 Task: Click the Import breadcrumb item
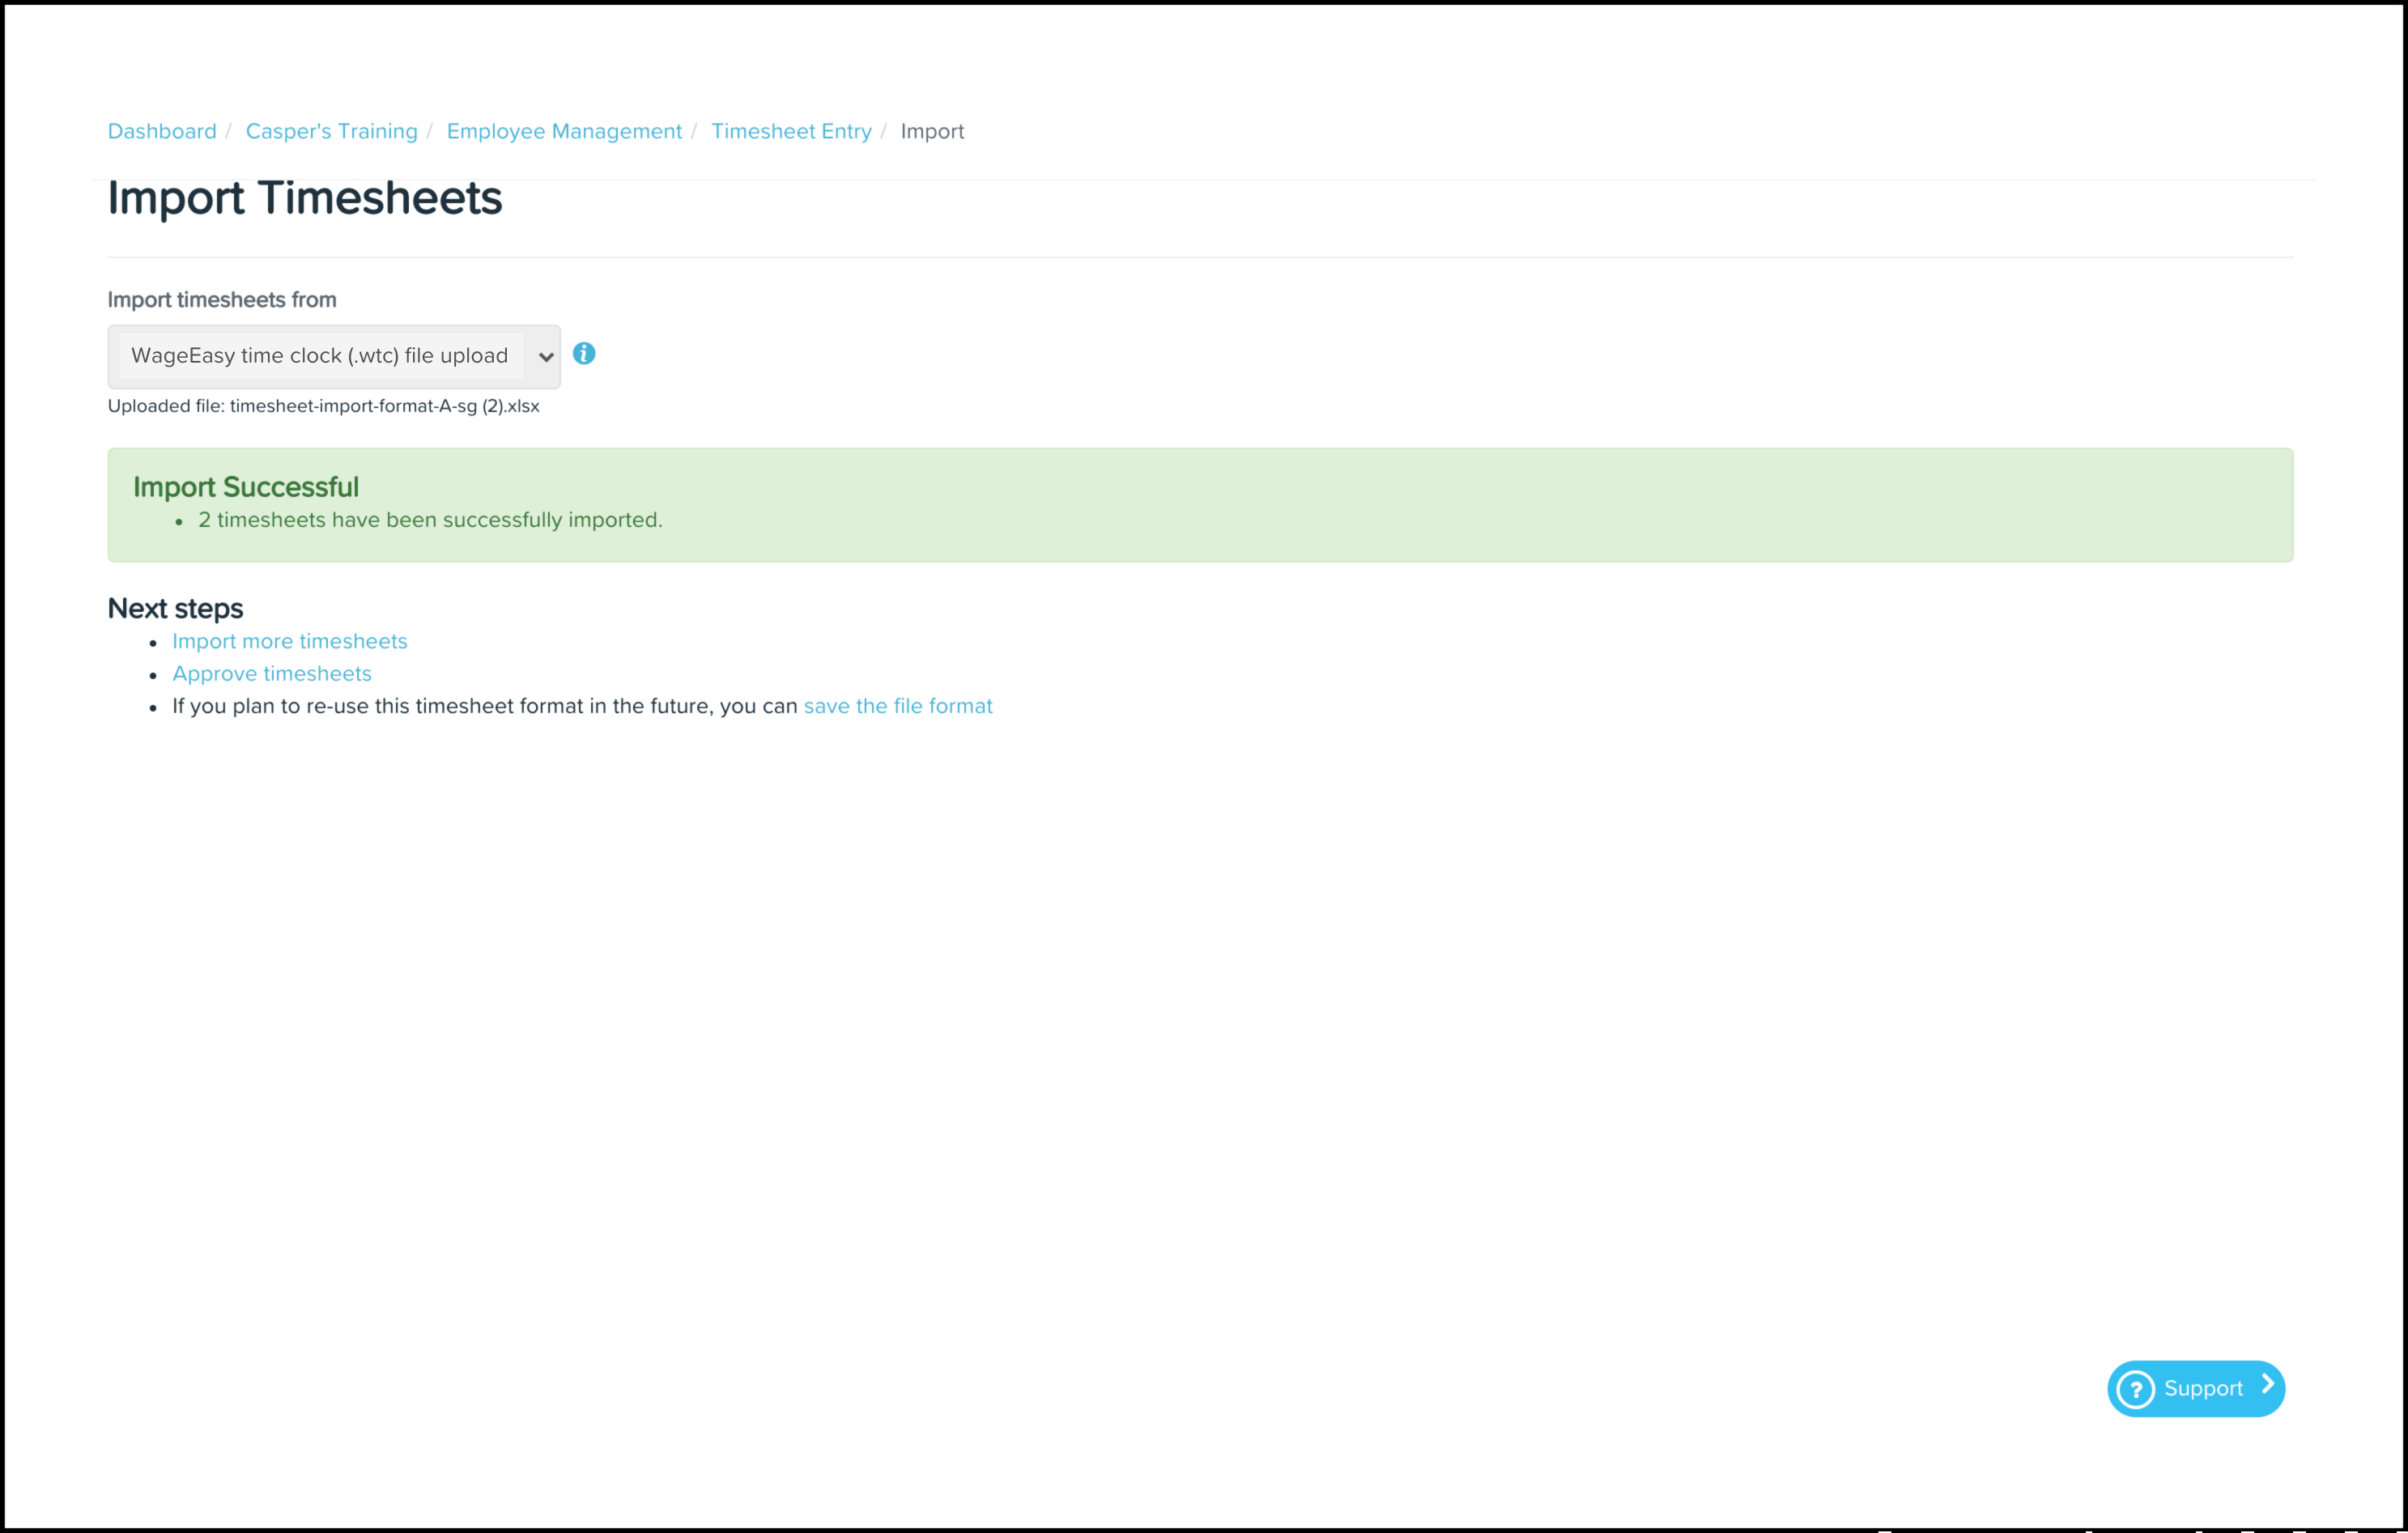931,132
